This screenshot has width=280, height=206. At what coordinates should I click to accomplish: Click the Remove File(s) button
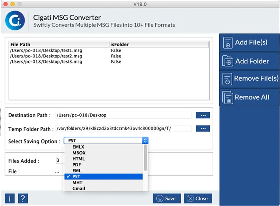(249, 78)
